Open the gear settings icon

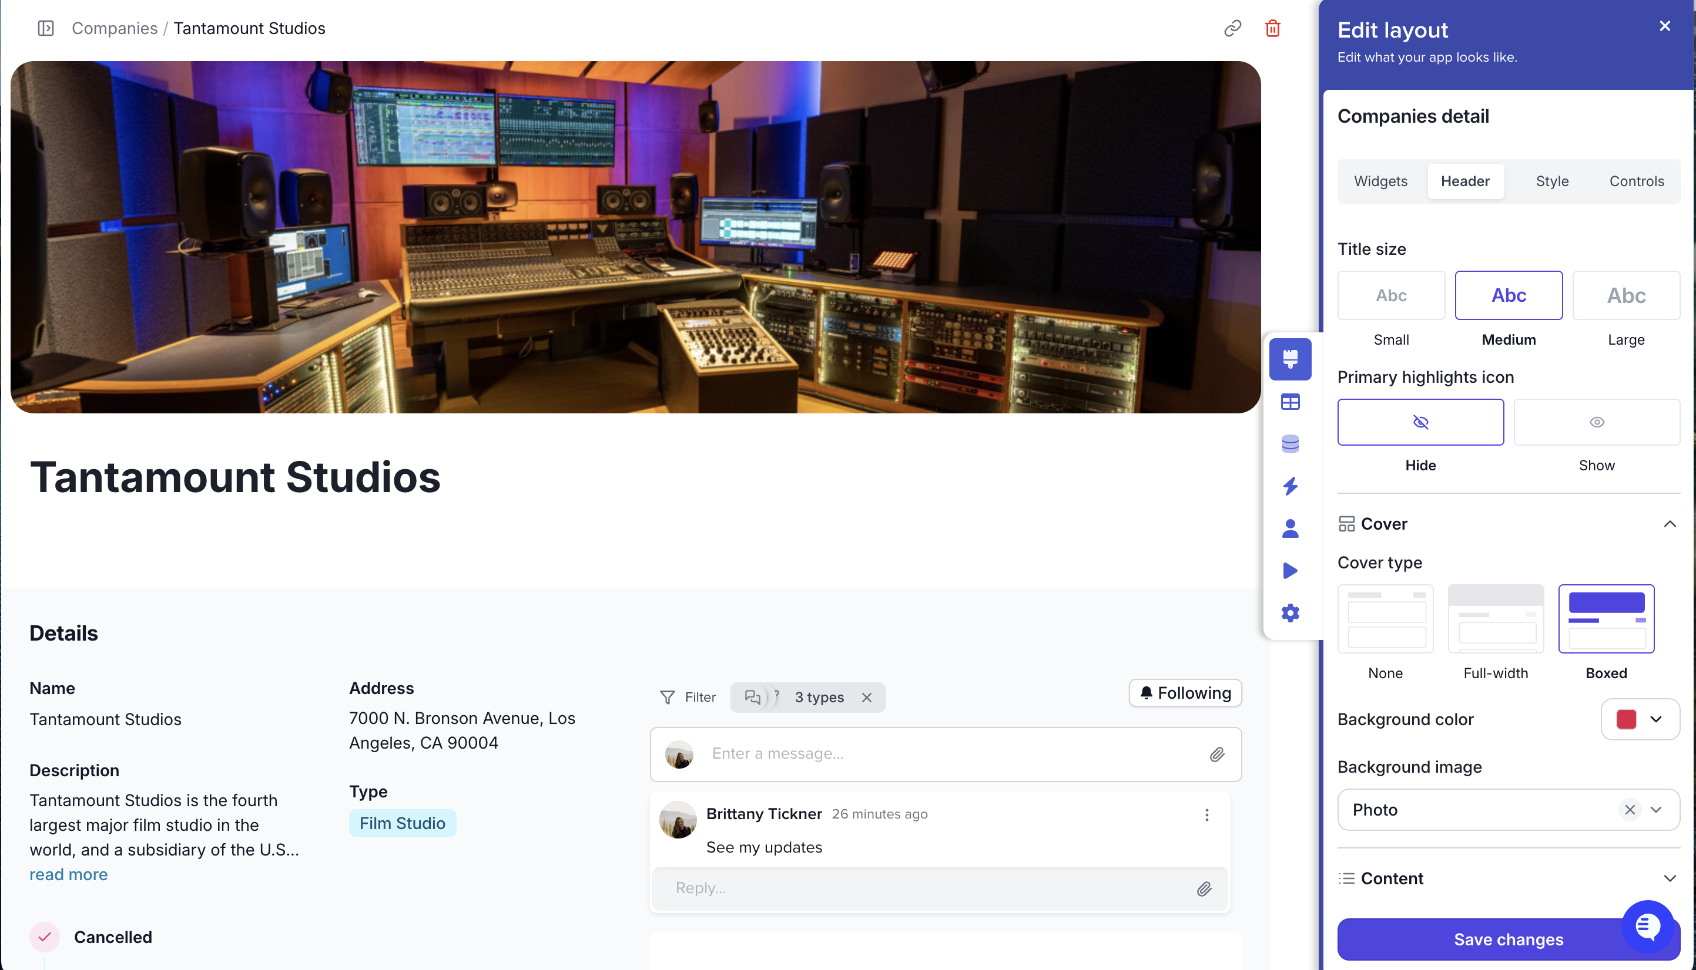tap(1290, 613)
